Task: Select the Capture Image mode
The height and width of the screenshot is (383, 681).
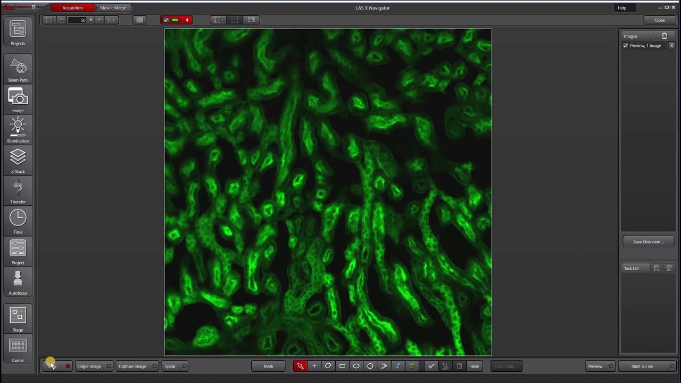Action: click(137, 366)
